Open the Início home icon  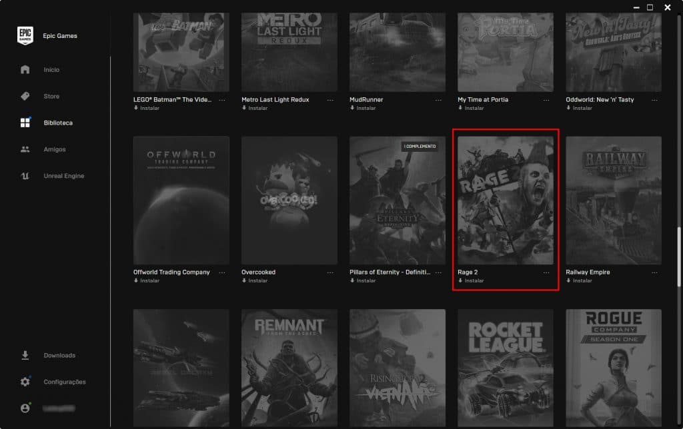tap(25, 70)
